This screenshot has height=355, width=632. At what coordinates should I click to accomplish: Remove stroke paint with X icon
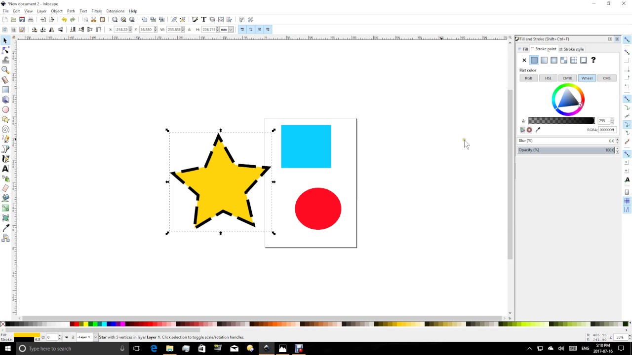click(524, 60)
